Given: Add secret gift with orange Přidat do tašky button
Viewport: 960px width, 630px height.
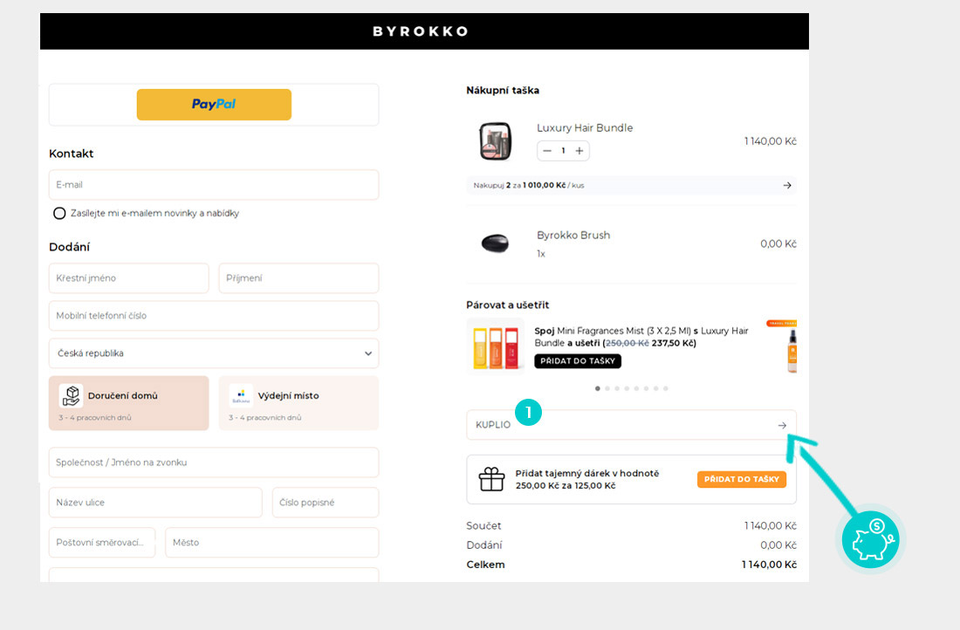Looking at the screenshot, I should pos(741,479).
